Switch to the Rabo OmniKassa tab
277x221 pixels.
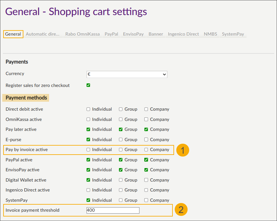tap(82, 34)
